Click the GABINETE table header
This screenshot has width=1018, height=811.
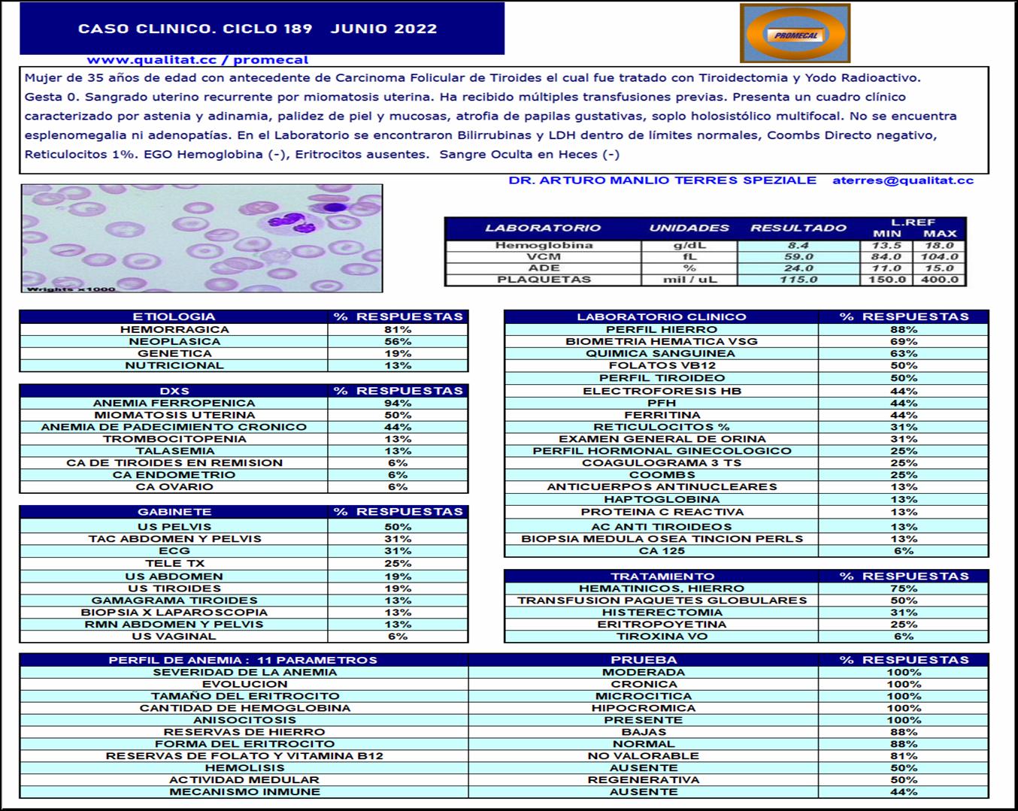coord(174,512)
